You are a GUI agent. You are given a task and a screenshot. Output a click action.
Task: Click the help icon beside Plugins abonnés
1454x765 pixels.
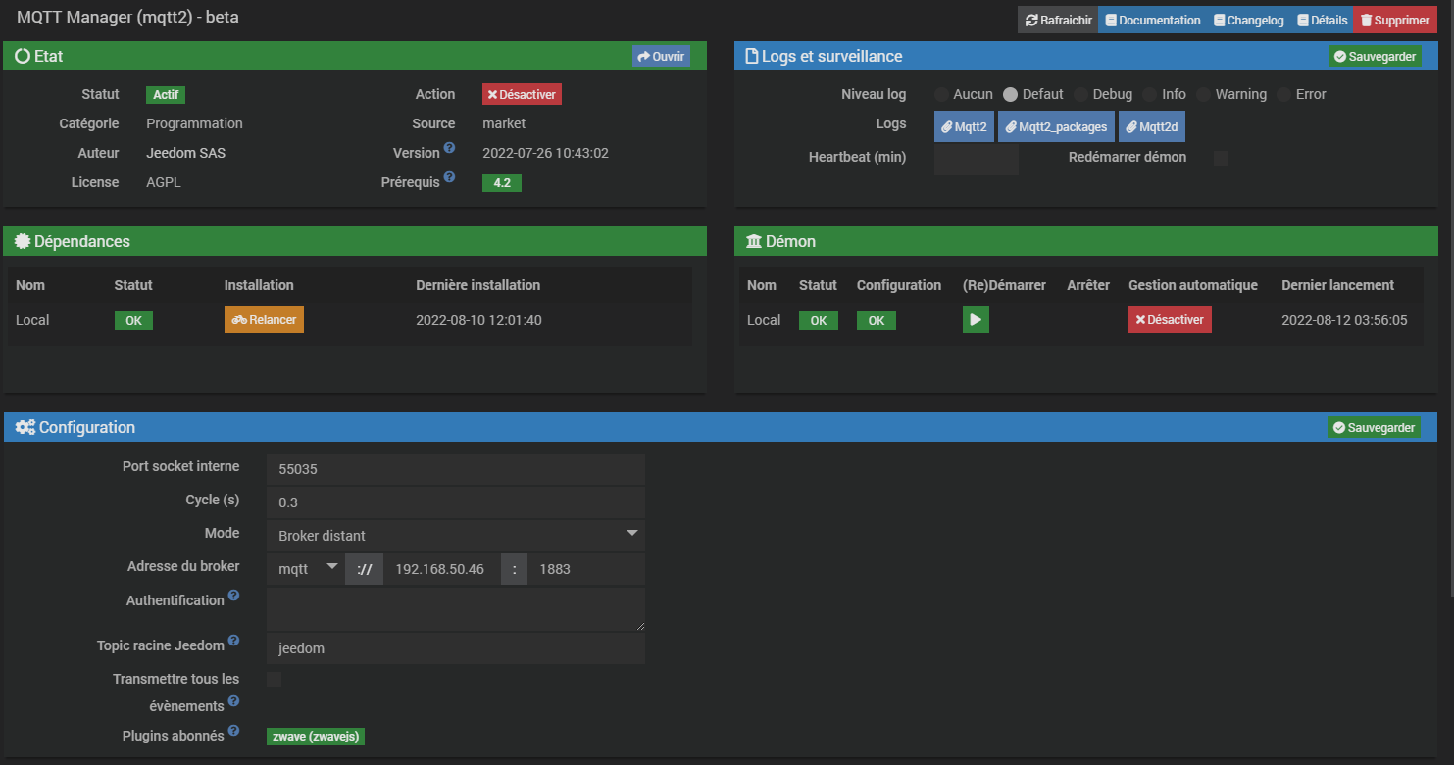[233, 731]
